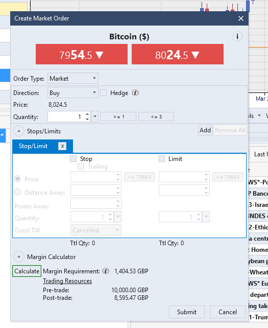268x328 pixels.
Task: Open Bitcoin market information icon
Action: click(237, 37)
